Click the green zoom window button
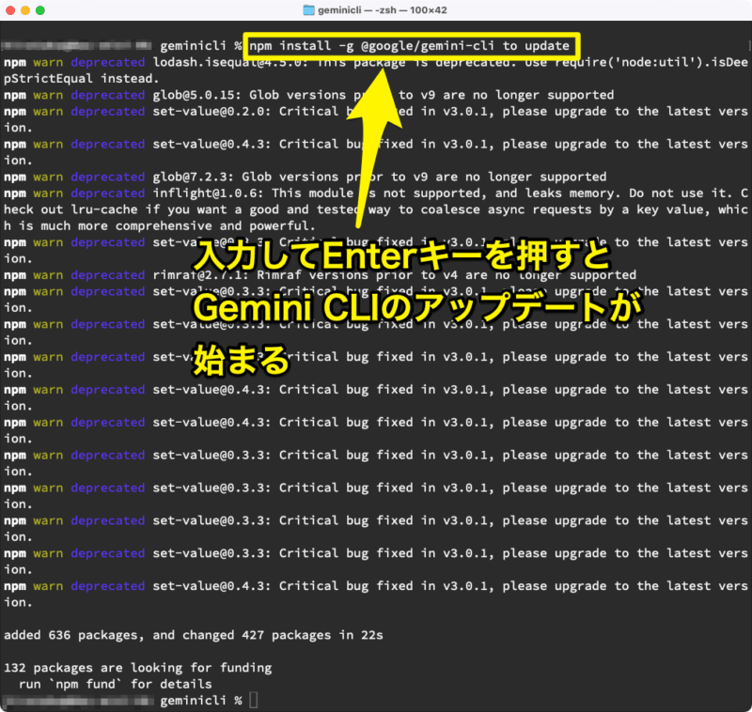752x712 pixels. click(40, 10)
